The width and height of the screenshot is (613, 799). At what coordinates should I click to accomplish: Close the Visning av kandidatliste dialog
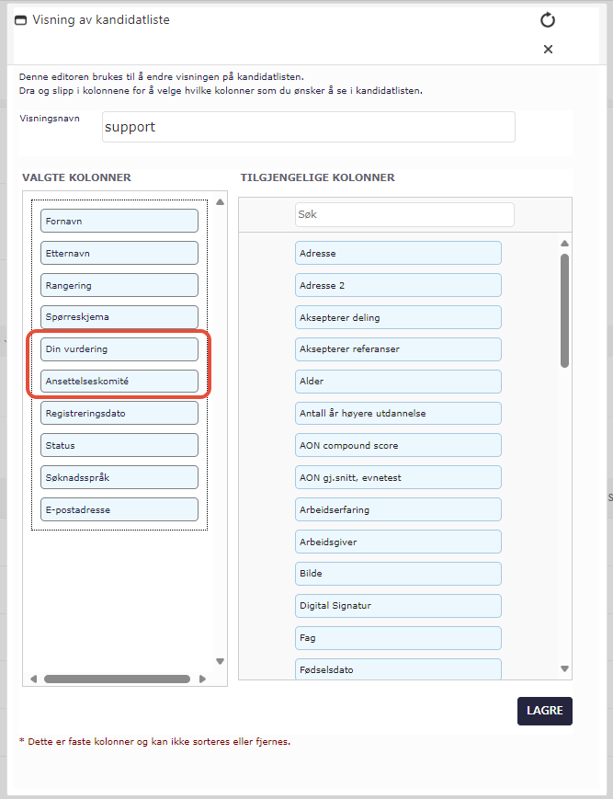point(548,50)
